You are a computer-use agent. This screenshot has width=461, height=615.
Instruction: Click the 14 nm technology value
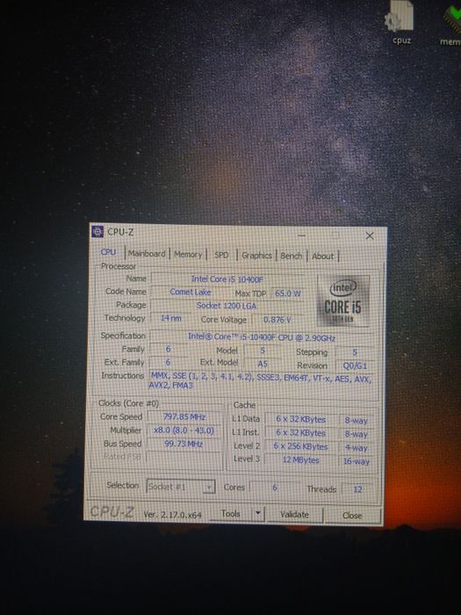(171, 318)
